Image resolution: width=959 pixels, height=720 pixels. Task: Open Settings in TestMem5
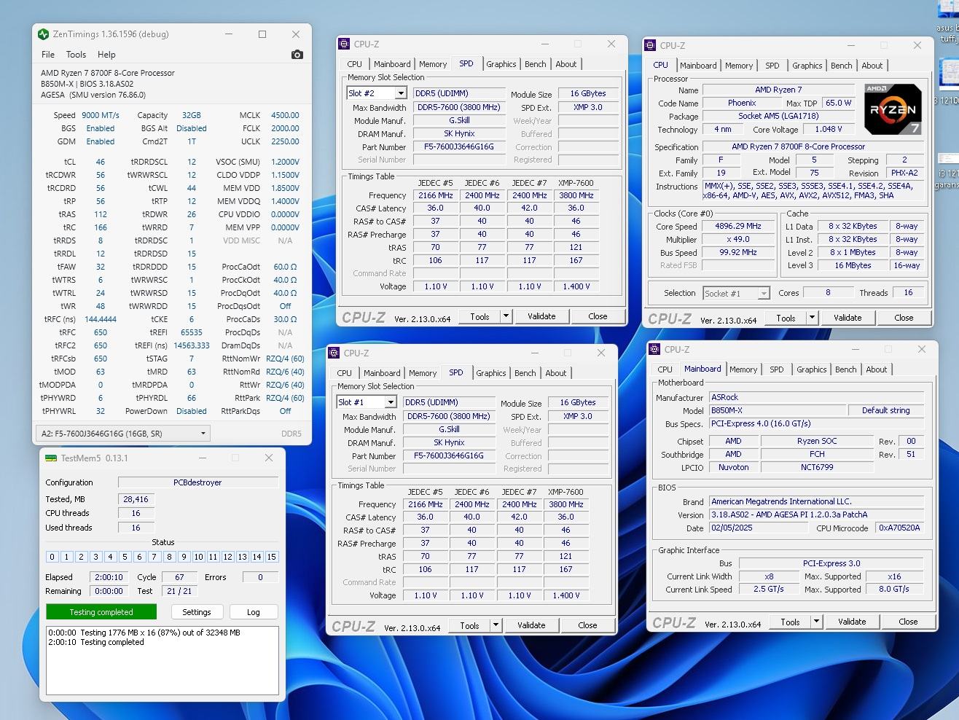coord(197,612)
